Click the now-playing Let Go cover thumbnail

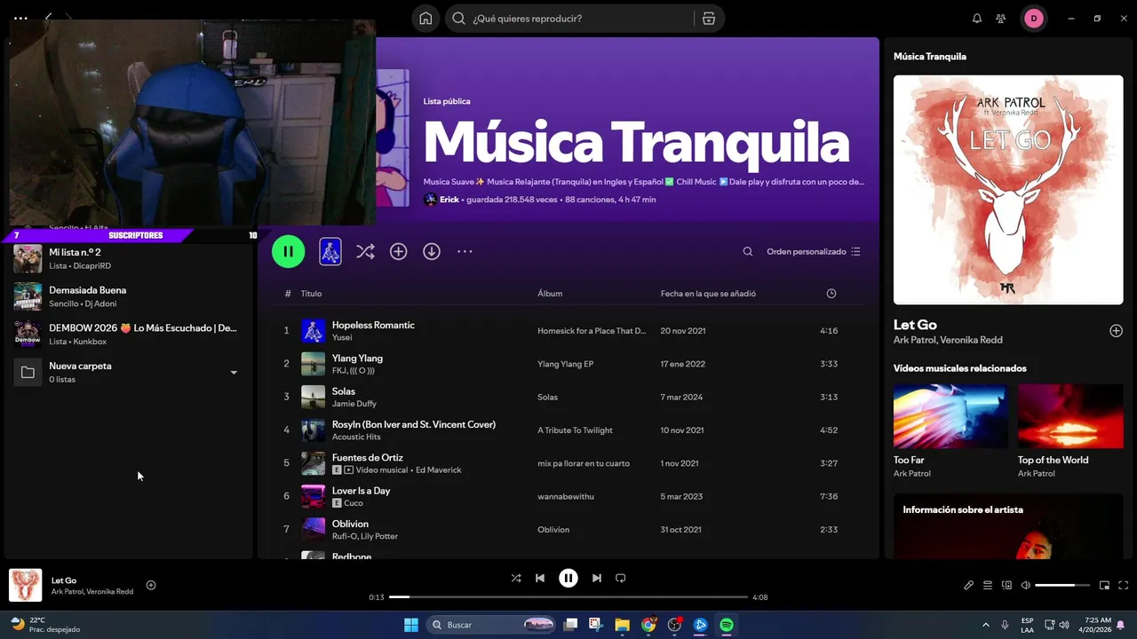[26, 585]
